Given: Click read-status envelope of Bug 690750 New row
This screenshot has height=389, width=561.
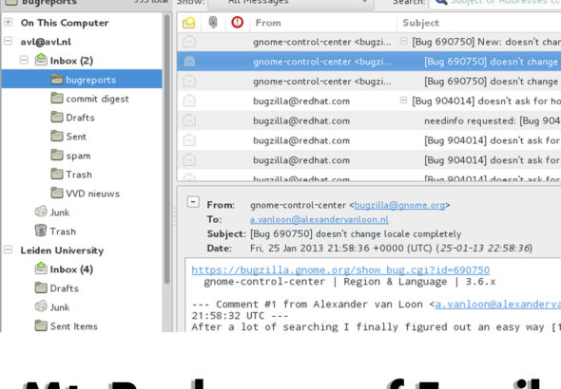Looking at the screenshot, I should pos(189,42).
